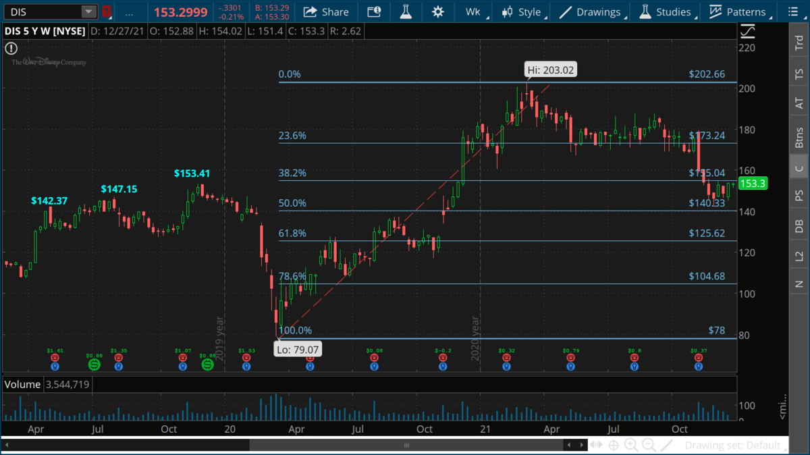Viewport: 810px width, 455px height.
Task: Switch to the Trd sidebar tab
Action: coord(799,43)
